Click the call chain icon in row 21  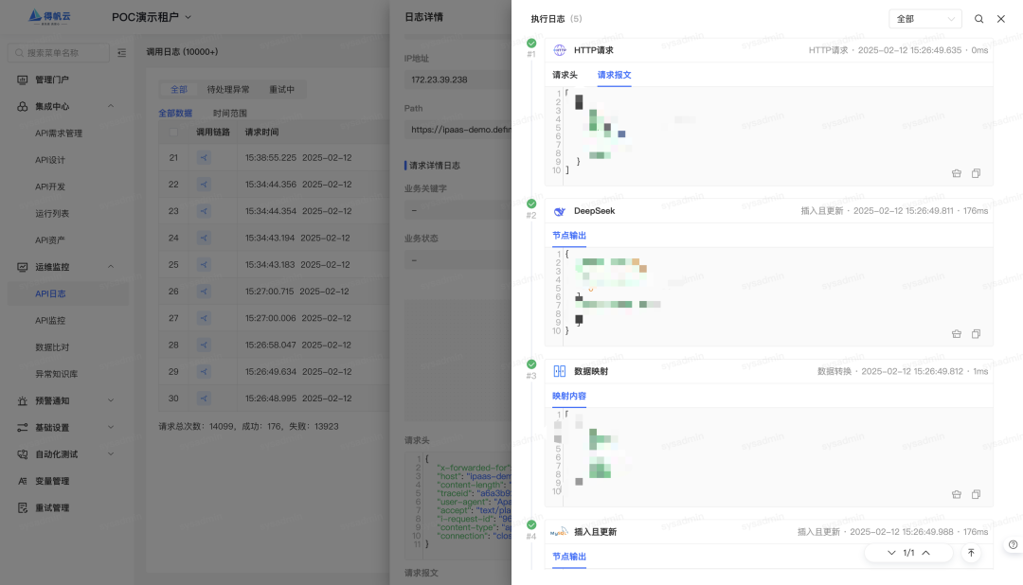pos(205,157)
